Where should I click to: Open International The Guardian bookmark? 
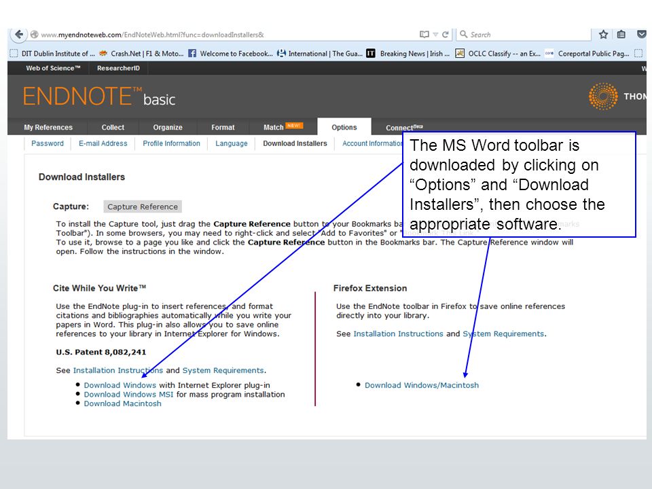click(x=320, y=54)
